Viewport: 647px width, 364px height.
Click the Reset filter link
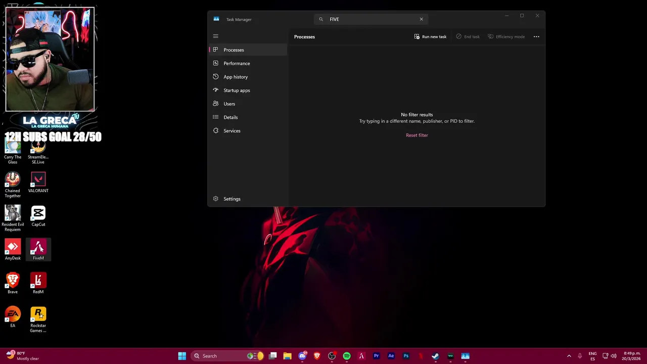pyautogui.click(x=417, y=135)
